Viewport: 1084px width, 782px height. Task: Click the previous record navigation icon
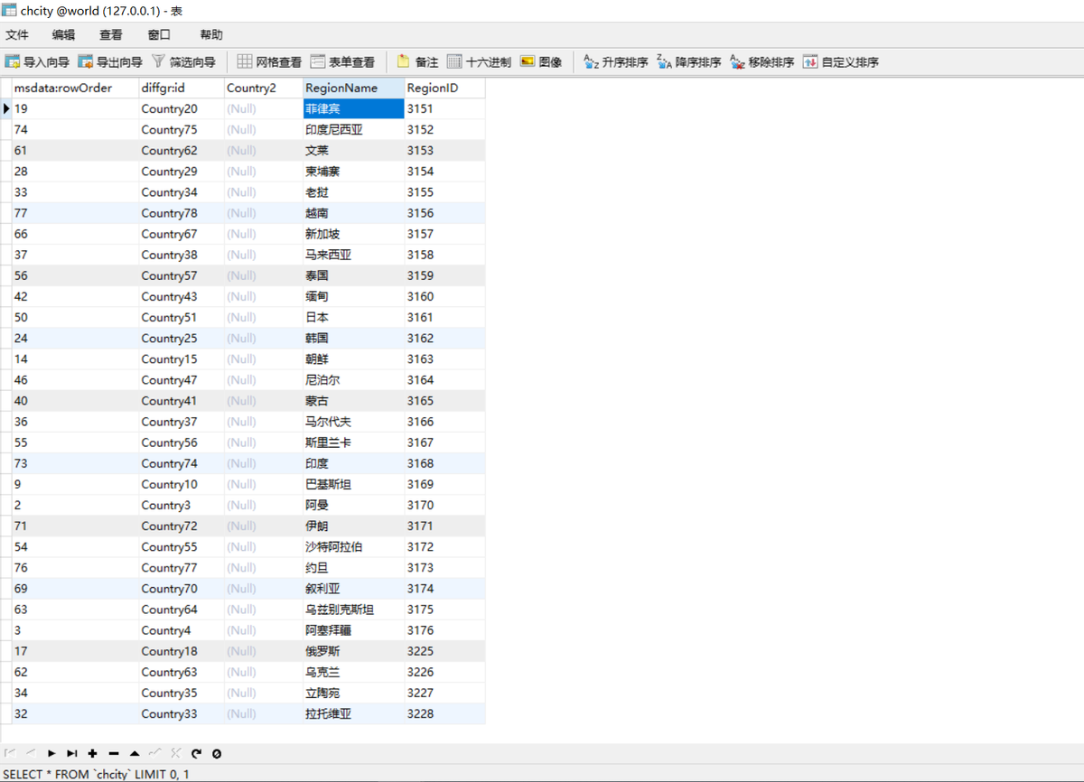(x=31, y=753)
